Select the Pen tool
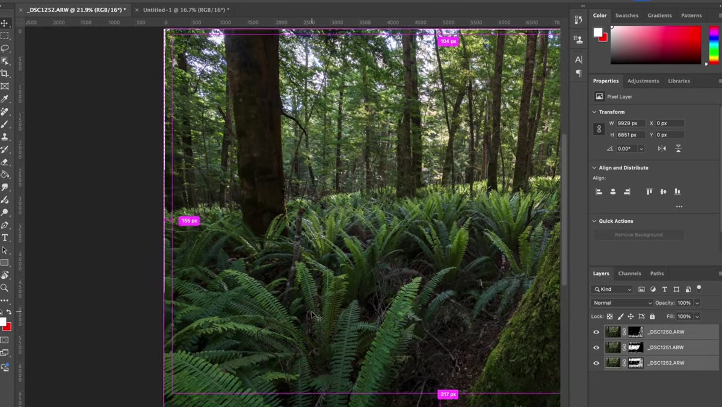722x407 pixels. [x=5, y=225]
